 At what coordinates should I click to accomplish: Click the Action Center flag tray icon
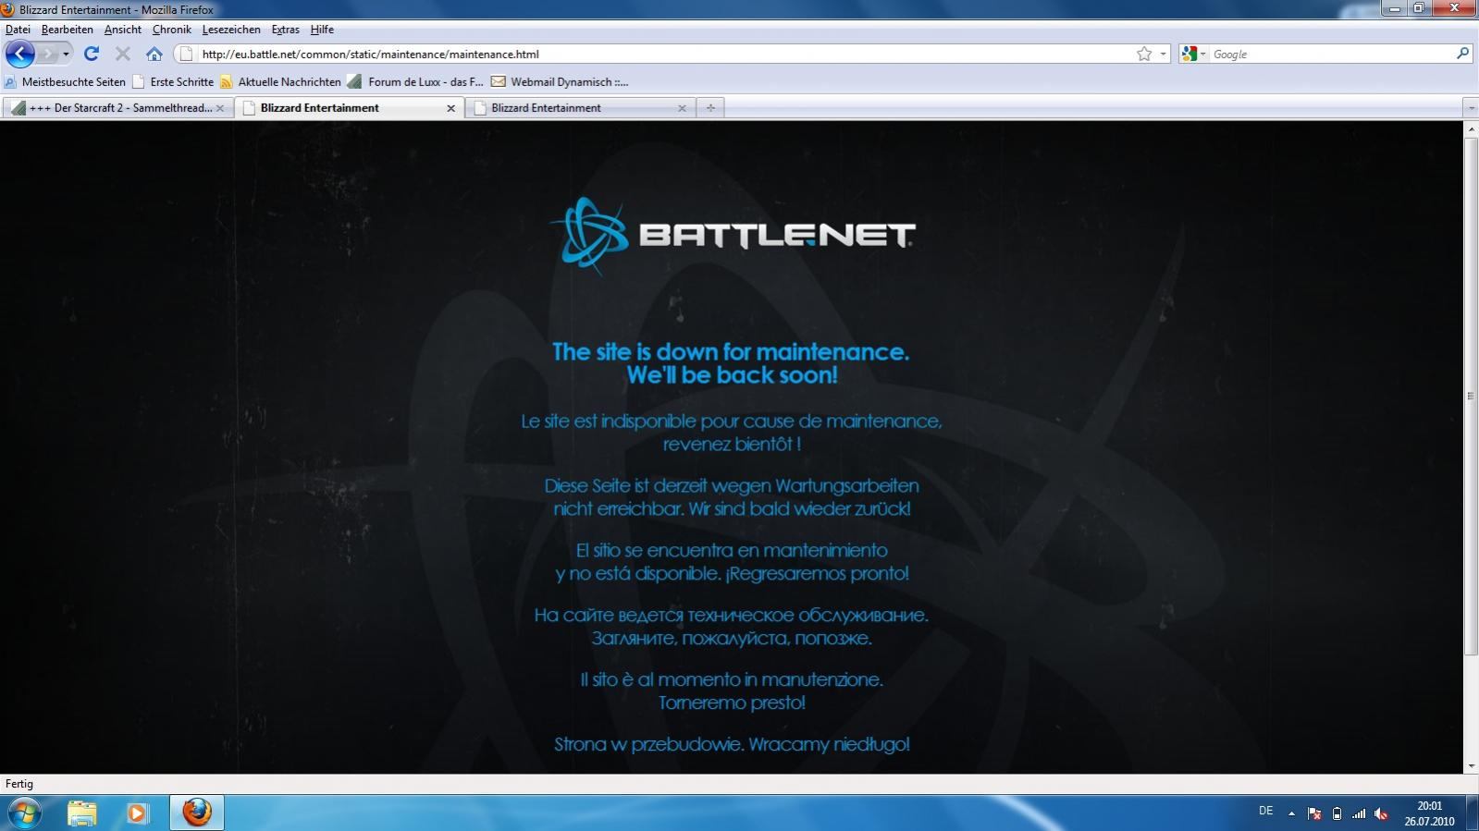[x=1314, y=813]
